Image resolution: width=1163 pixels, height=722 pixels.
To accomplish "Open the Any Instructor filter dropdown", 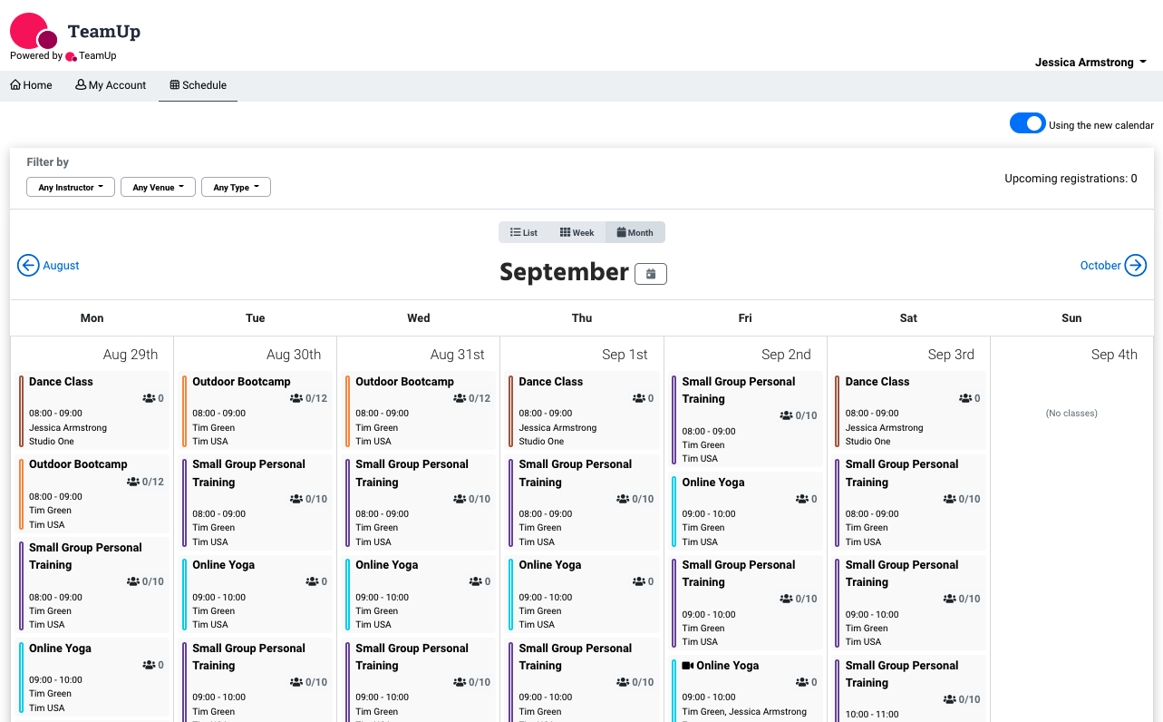I will [71, 187].
